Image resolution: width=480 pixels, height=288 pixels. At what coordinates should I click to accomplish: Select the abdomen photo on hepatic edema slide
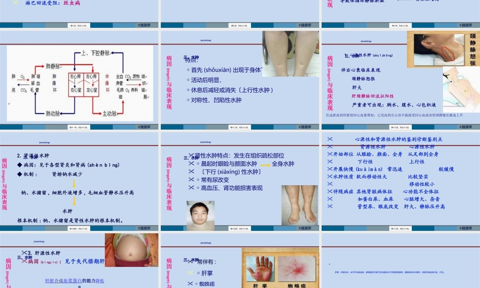pyautogui.click(x=131, y=250)
